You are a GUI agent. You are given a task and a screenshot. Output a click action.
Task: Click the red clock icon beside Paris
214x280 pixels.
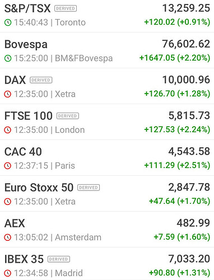8,166
